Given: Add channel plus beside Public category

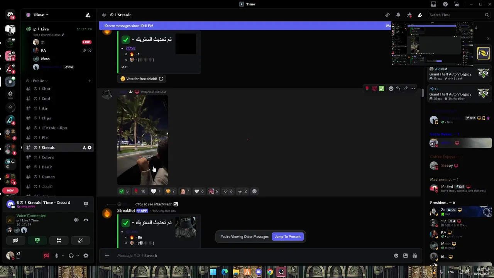Looking at the screenshot, I should [90, 81].
